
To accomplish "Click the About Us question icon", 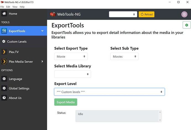I will point(4,98).
